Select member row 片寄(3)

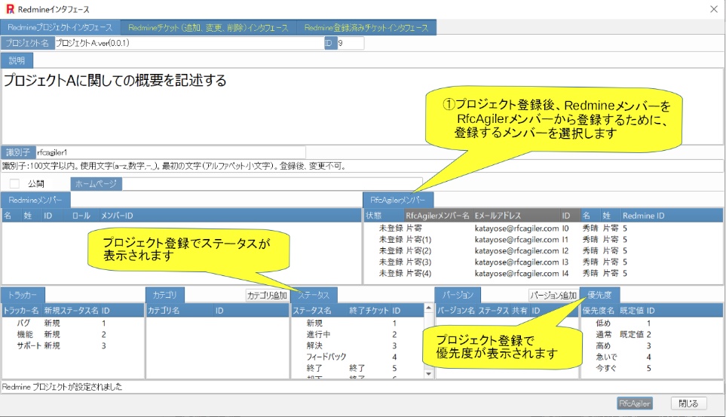(x=543, y=262)
